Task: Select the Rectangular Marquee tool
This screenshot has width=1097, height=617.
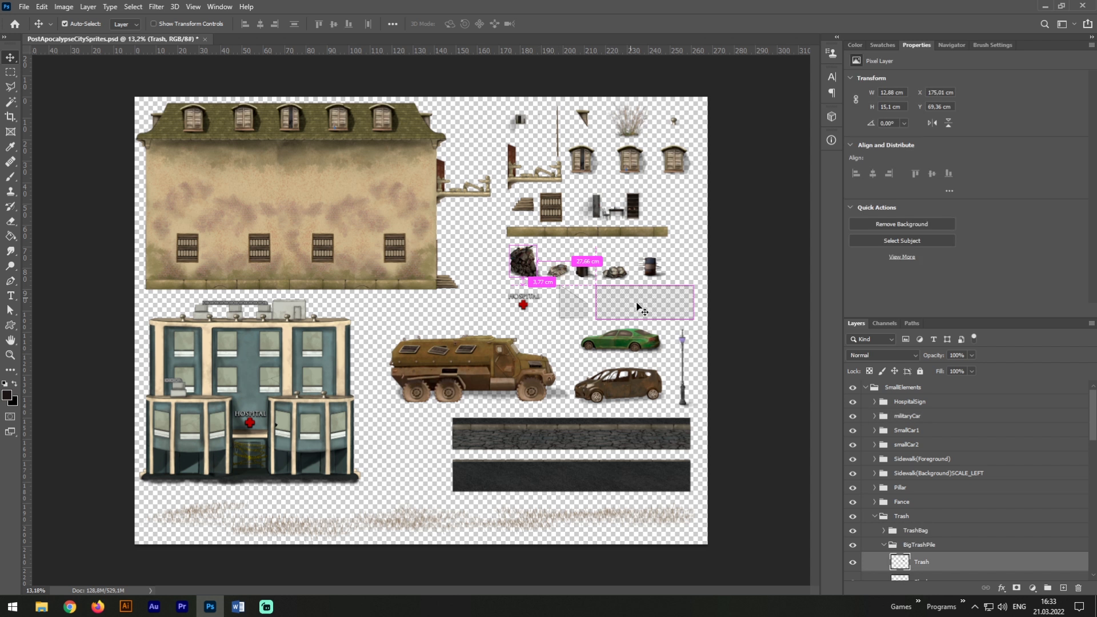Action: click(x=10, y=72)
